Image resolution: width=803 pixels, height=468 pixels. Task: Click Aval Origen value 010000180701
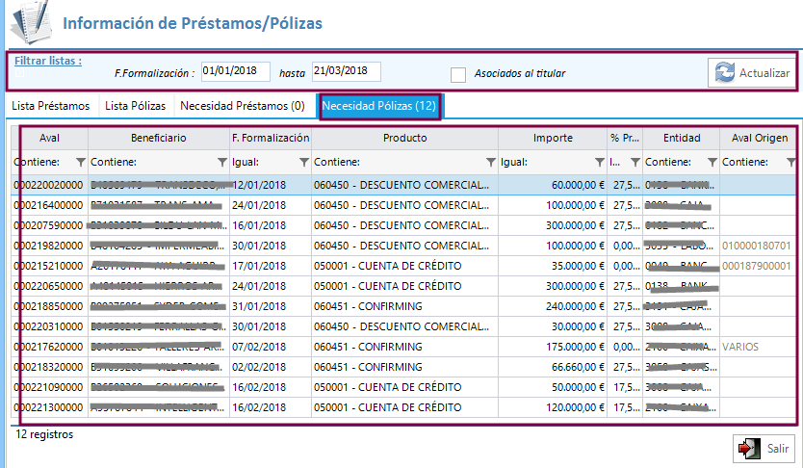pos(757,246)
